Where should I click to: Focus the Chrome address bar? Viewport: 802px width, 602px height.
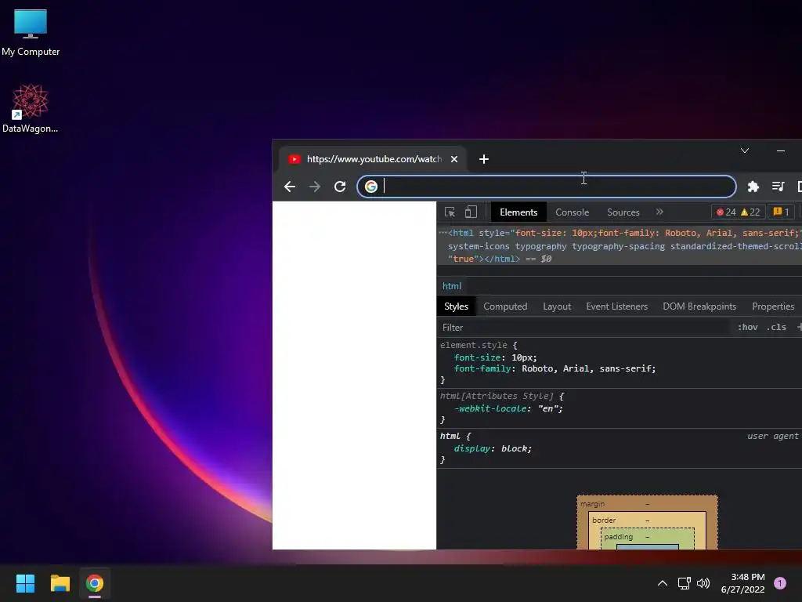point(546,187)
